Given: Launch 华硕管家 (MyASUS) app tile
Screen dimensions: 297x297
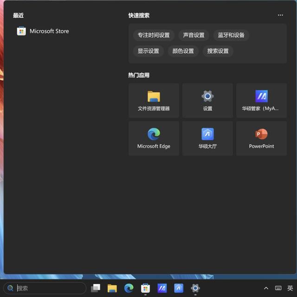Looking at the screenshot, I should pyautogui.click(x=261, y=101).
